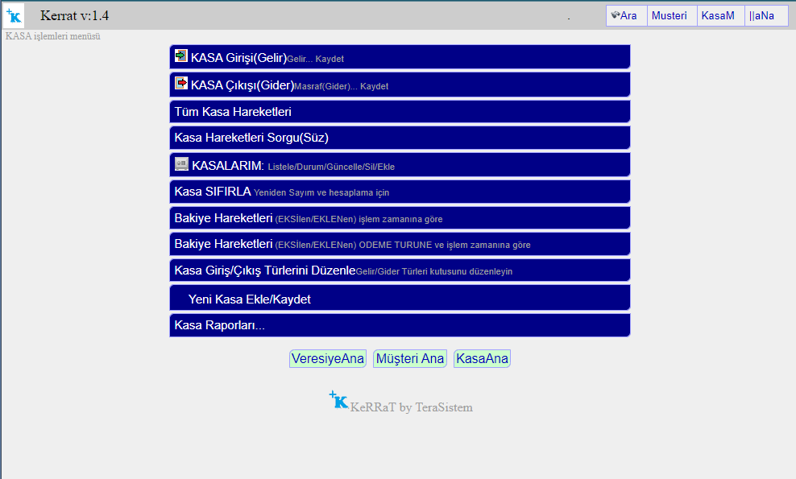Open Bakiye Hareketleri by ODEME TURUNE

pos(352,244)
